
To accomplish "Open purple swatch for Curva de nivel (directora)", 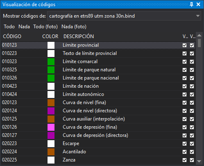I will 51,111.
